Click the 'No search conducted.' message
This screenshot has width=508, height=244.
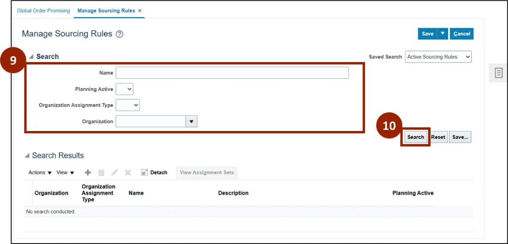point(50,212)
